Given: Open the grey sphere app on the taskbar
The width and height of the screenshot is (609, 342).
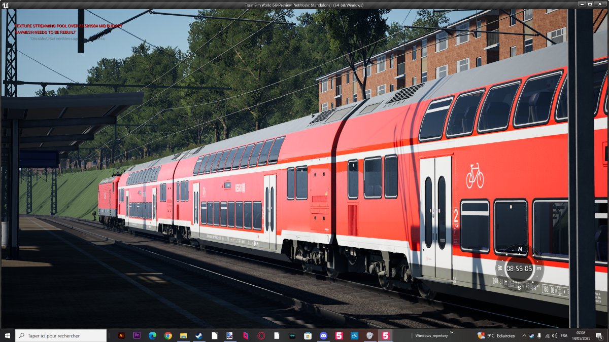Looking at the screenshot, I should click(x=370, y=335).
